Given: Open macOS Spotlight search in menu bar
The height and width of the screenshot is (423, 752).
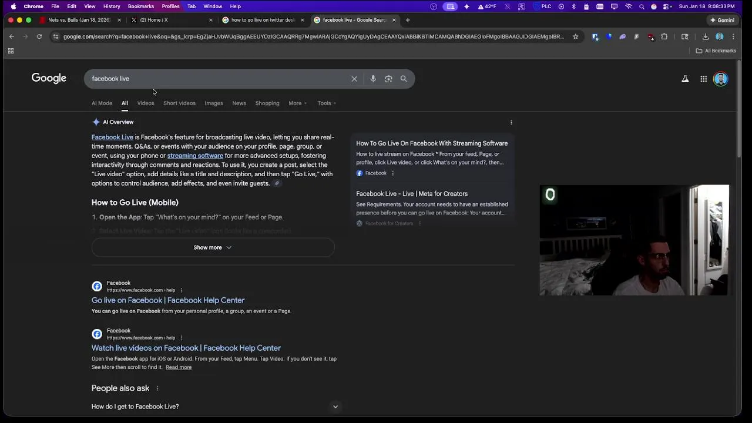Looking at the screenshot, I should (642, 6).
